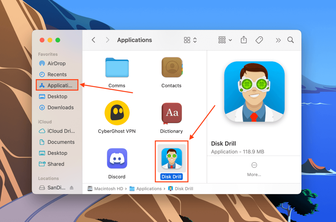Click 'Application - 118.9 MB' info text
The width and height of the screenshot is (336, 222).
(x=238, y=152)
